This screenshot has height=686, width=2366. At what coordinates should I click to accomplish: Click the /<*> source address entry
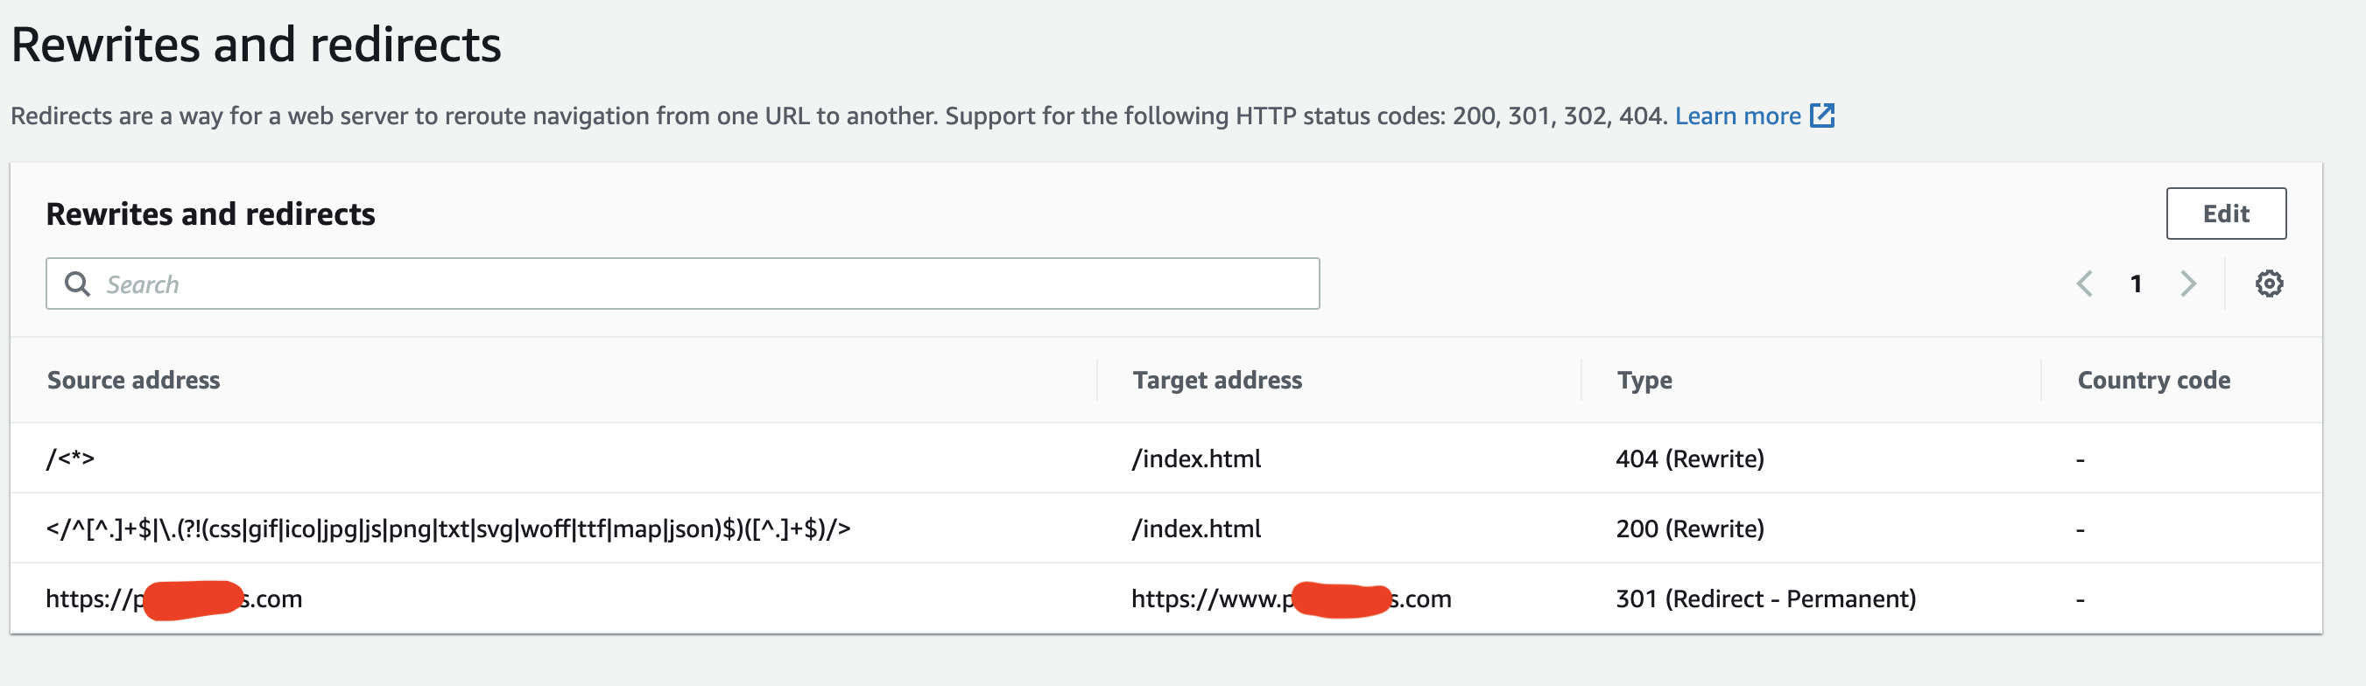(72, 458)
